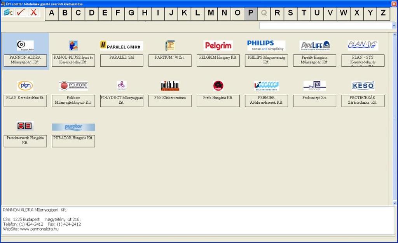Click PREMIER Ablakrendszerek Kft. button
Image resolution: width=398 pixels, height=243 pixels.
coord(266,101)
